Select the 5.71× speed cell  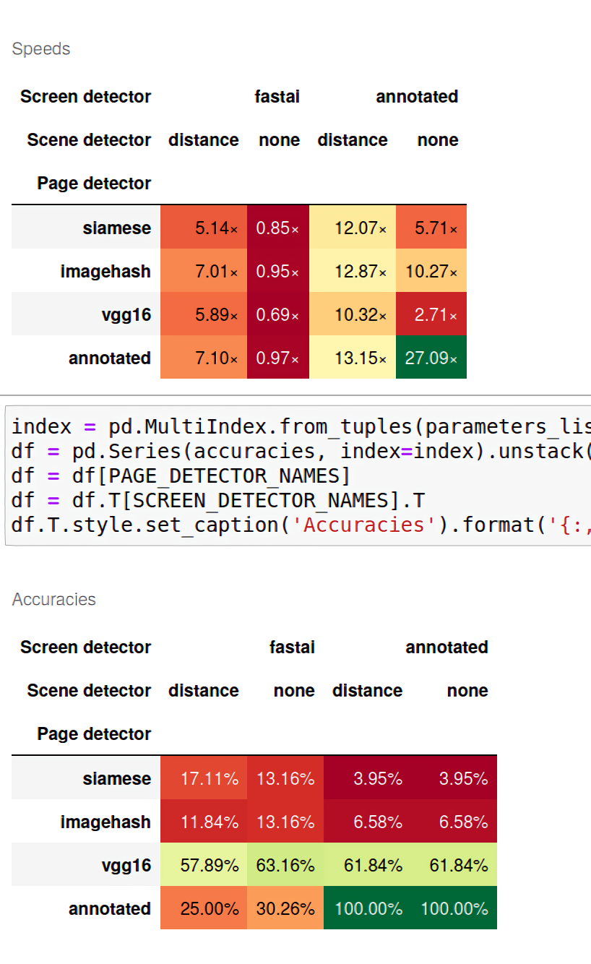point(431,227)
